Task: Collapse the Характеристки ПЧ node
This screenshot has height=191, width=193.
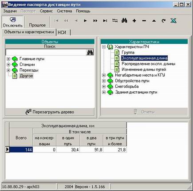Action: pos(104,47)
